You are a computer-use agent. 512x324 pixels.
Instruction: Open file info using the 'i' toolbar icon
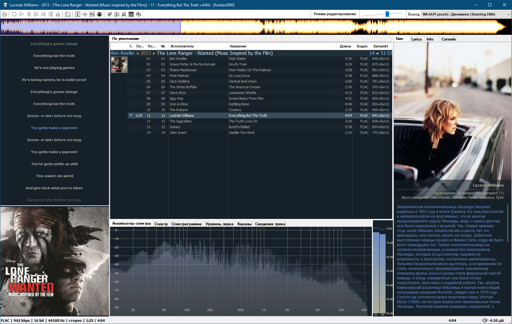tap(78, 14)
